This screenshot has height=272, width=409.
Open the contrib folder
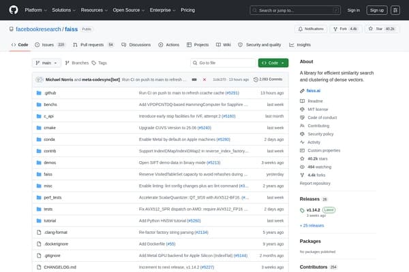click(50, 151)
